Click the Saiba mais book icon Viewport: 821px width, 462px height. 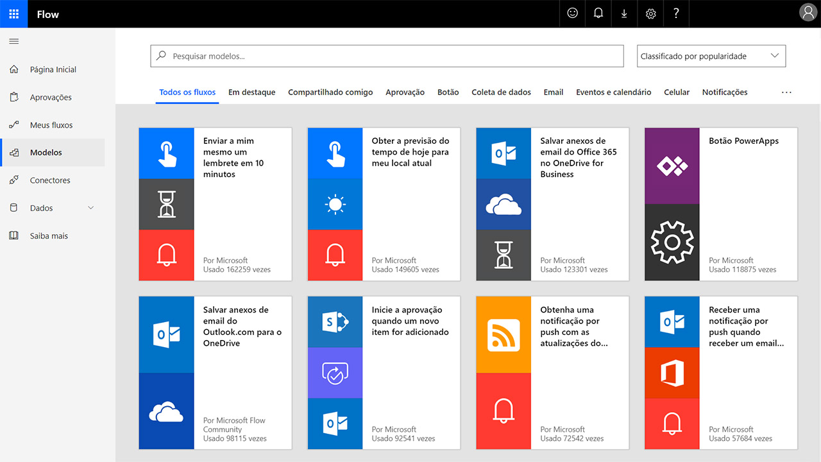click(x=13, y=235)
